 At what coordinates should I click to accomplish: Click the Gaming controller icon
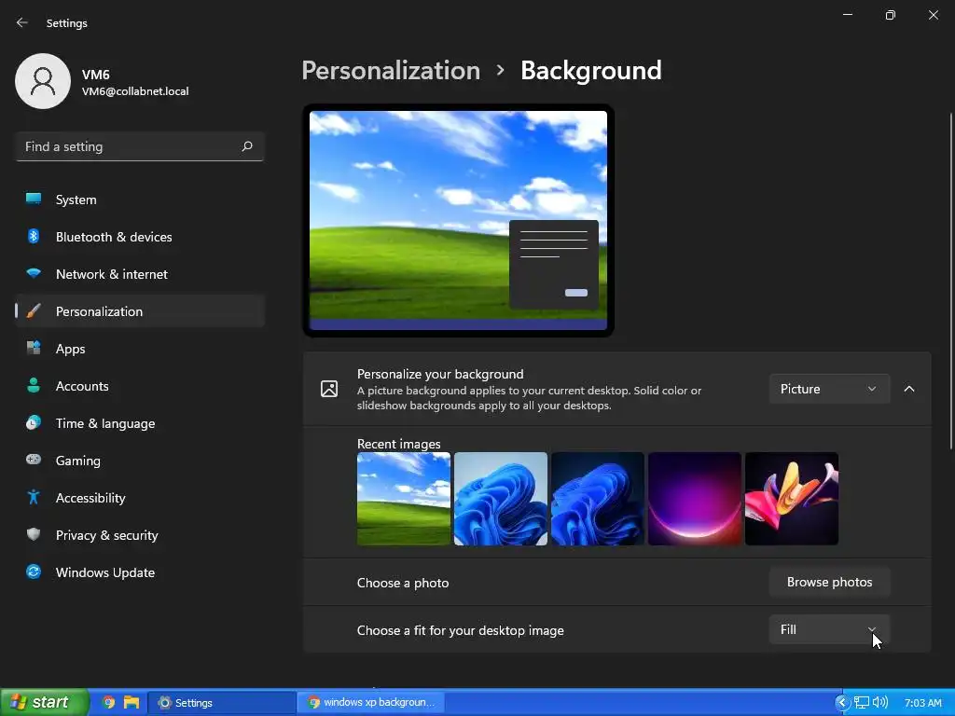click(x=34, y=460)
